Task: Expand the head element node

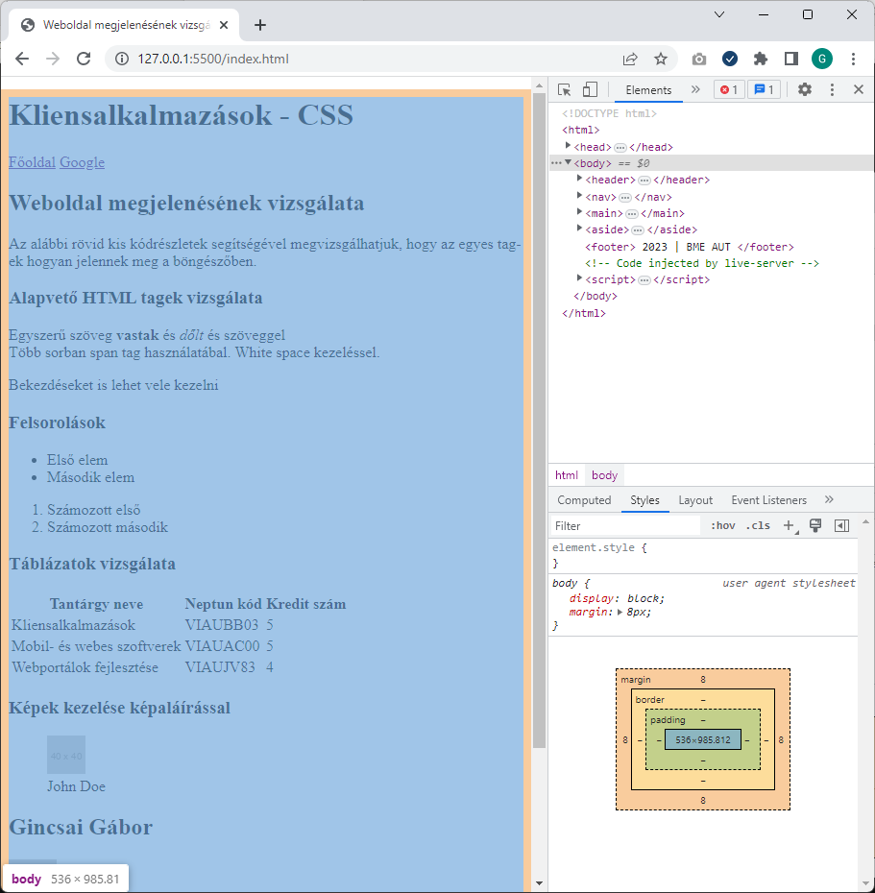Action: coord(568,146)
